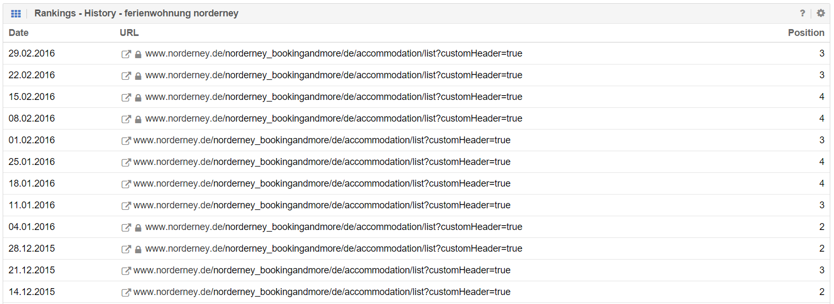Click the date 29.02.2016 cell
The width and height of the screenshot is (834, 304).
pos(32,53)
